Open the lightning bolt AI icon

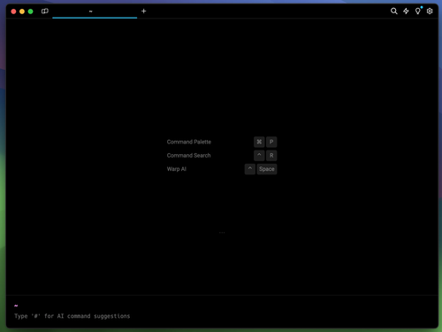click(406, 12)
